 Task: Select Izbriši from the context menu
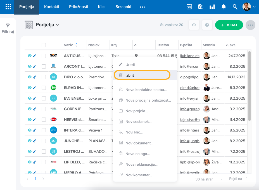(x=142, y=75)
